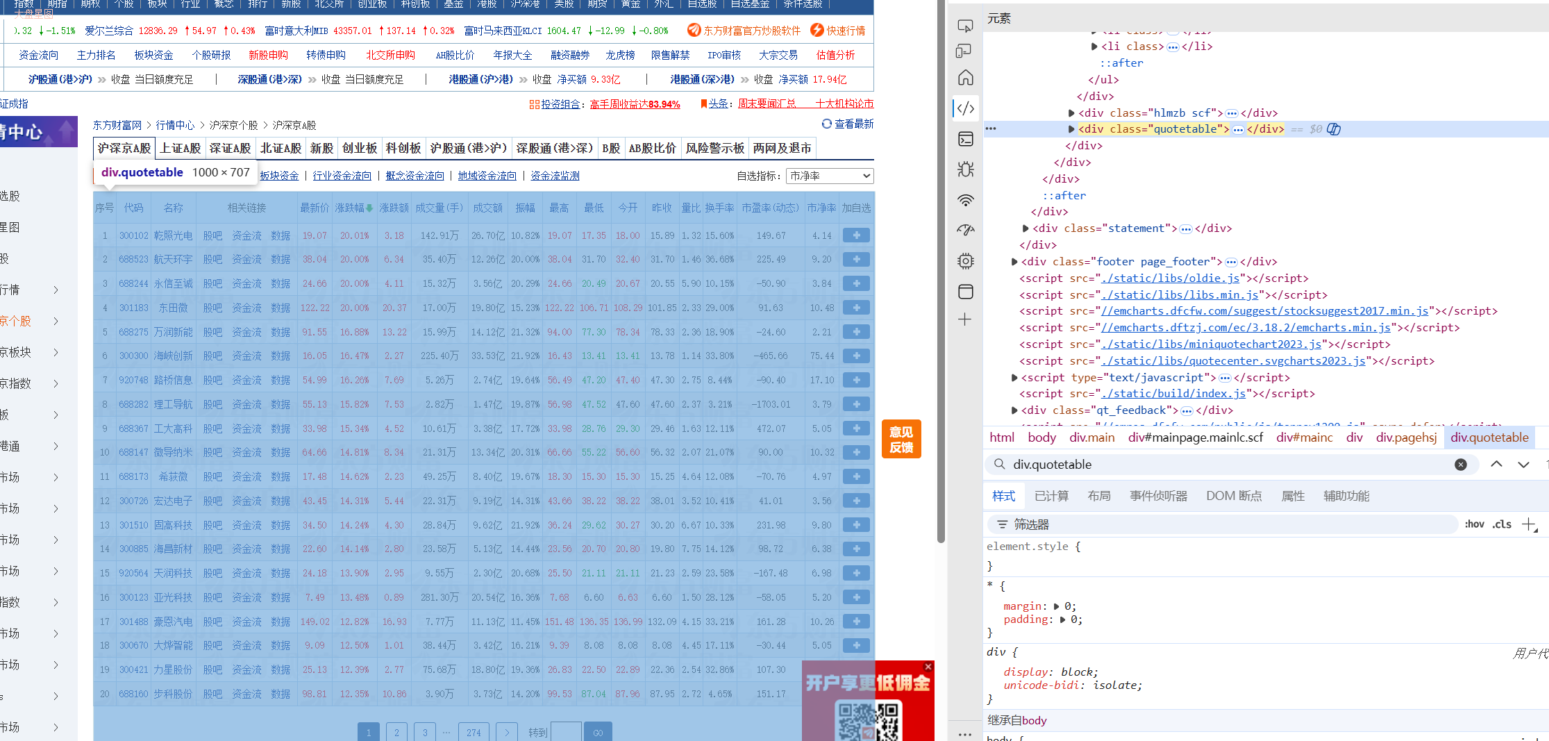This screenshot has width=1549, height=741.
Task: Open the 已计算 computed styles tab
Action: click(x=1051, y=496)
